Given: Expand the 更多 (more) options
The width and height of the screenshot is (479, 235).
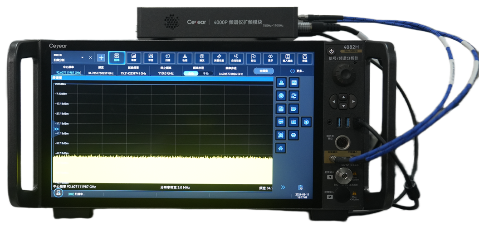Looking at the screenshot, I should tap(297, 71).
